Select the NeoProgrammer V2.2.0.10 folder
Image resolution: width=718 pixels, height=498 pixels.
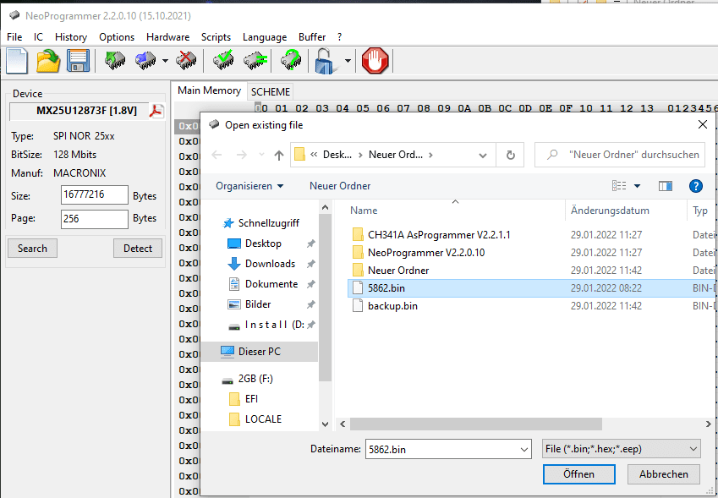coord(426,252)
